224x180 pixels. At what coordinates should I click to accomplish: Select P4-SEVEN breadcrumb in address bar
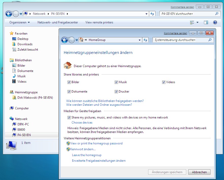pyautogui.click(x=58, y=14)
